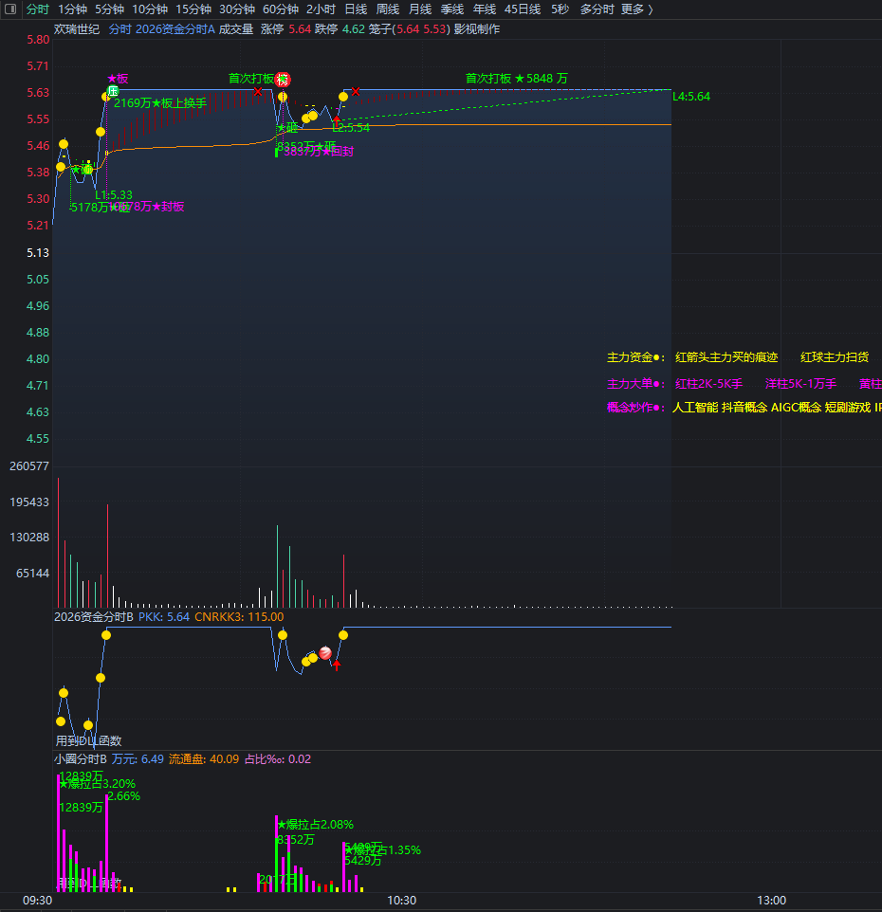Click the 跌停 4.62 value in header
Viewport: 882px width, 912px height.
[x=340, y=29]
